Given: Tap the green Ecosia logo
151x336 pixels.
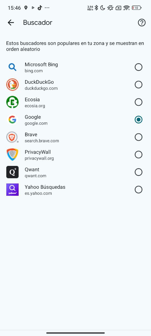Looking at the screenshot, I should click(12, 102).
